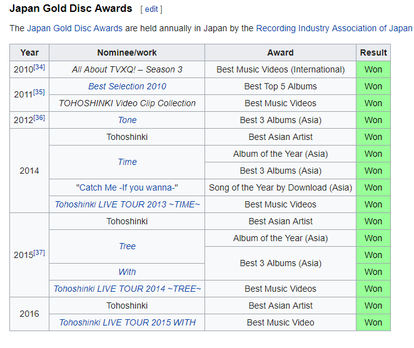Follow the Tree album link

[127, 246]
